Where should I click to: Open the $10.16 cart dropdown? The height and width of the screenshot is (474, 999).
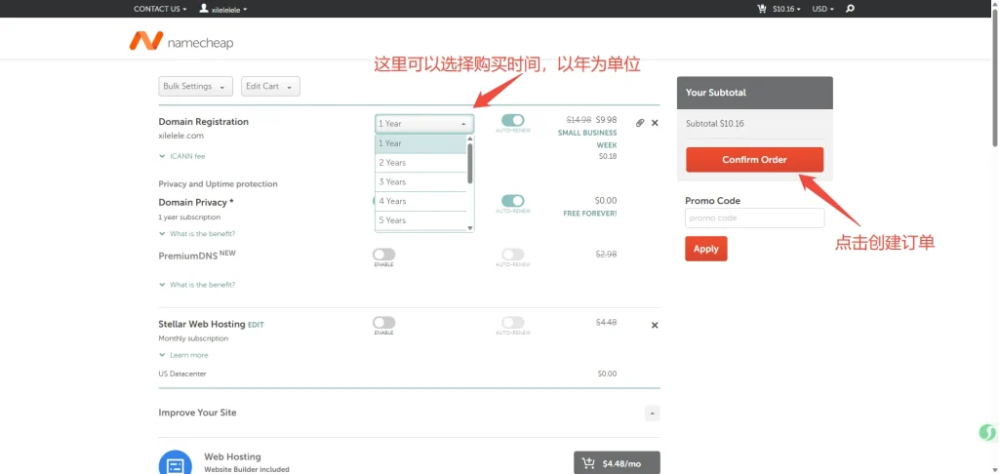[787, 9]
